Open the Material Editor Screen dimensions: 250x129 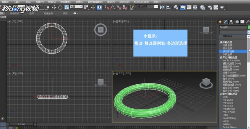point(203,7)
